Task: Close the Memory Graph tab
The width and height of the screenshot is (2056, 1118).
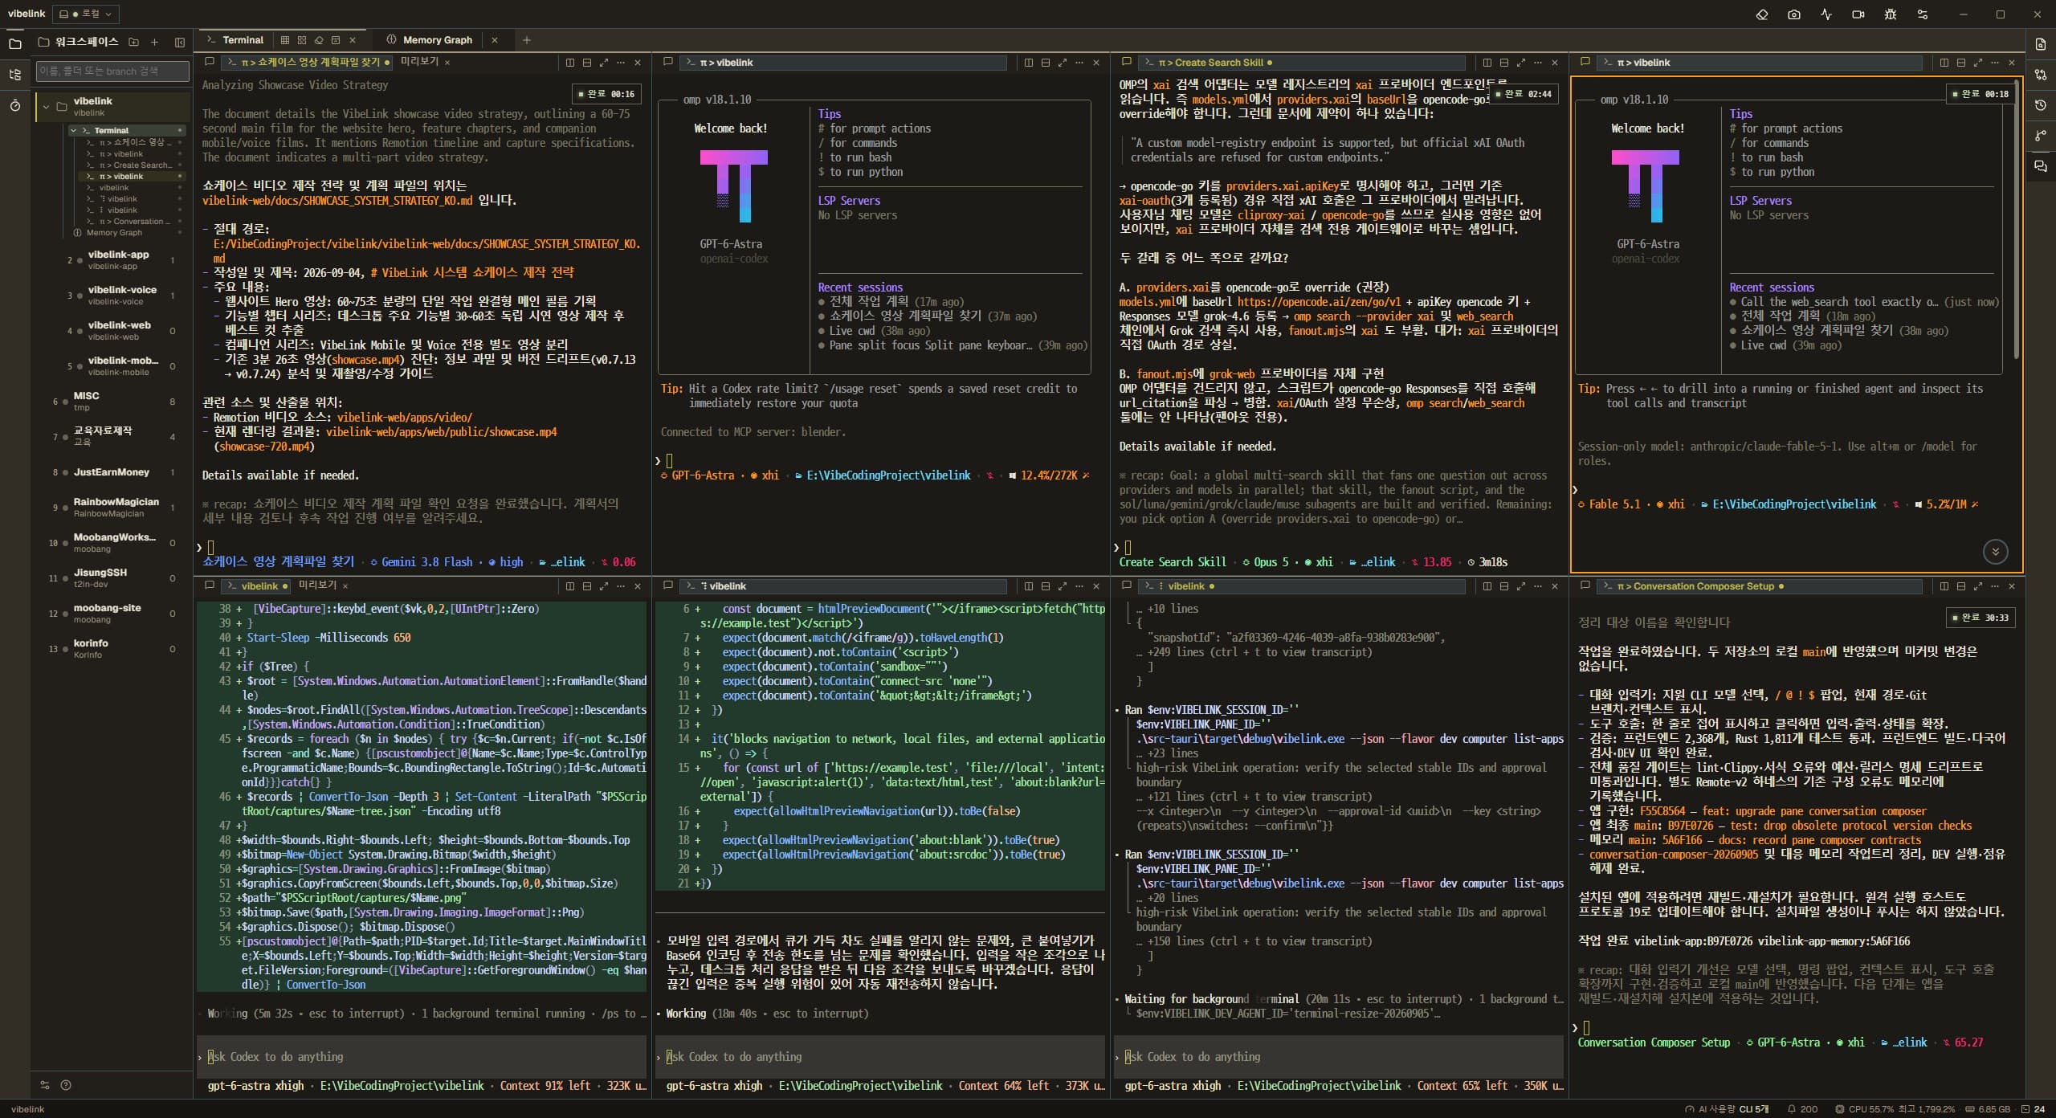Action: 495,40
